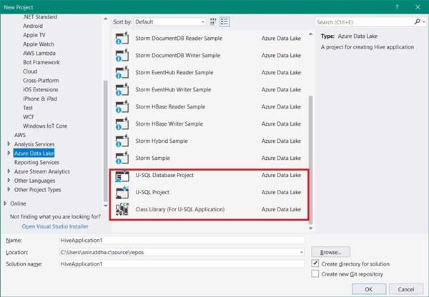Select the 'U-SQL Project' template name
Image resolution: width=429 pixels, height=297 pixels.
(152, 192)
